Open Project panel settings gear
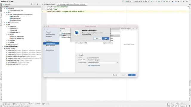Screen dimensions: 191x107 tap(37, 4)
